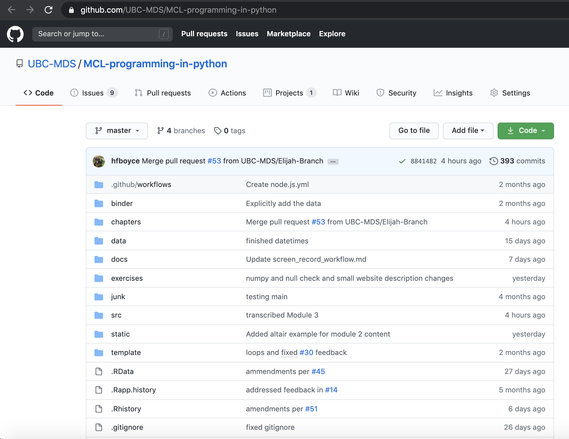Click the green checkmark build status icon
The image size is (569, 439).
(402, 161)
